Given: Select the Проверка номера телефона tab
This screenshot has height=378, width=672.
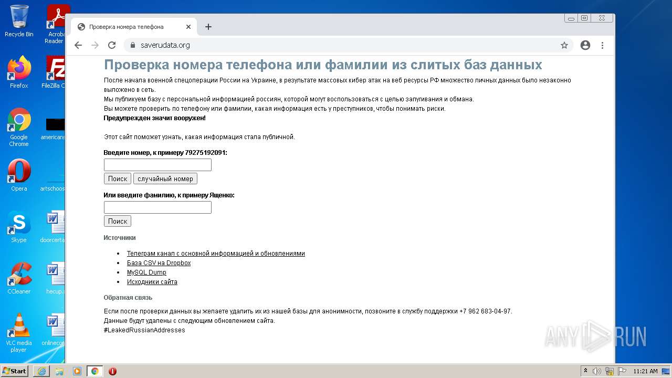Looking at the screenshot, I should 134,27.
